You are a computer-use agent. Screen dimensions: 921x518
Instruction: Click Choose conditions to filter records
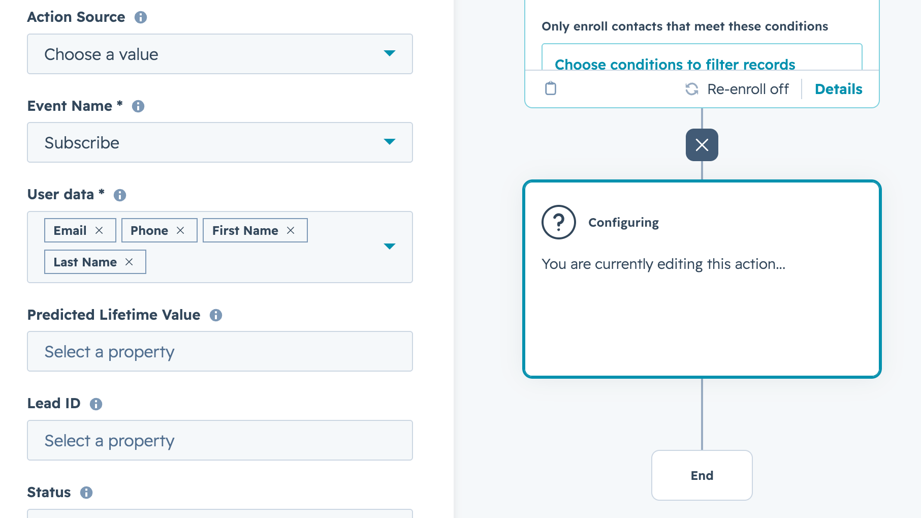coord(675,64)
